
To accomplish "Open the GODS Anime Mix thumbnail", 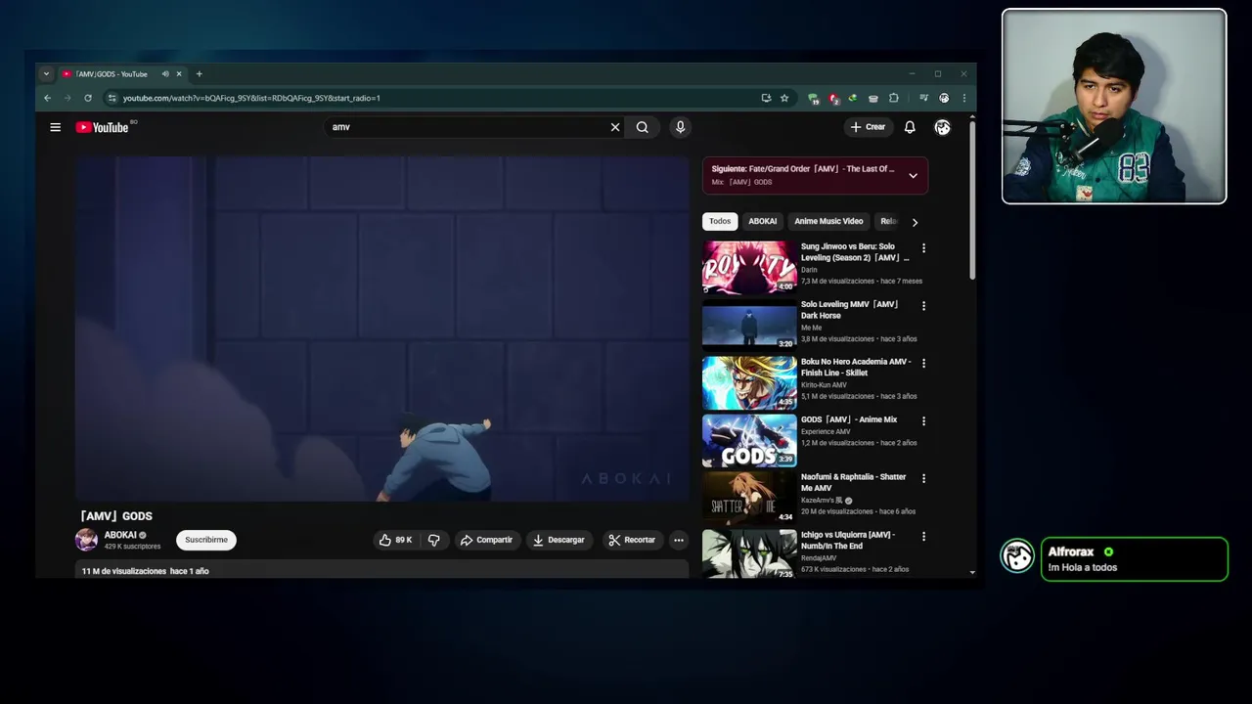I will [x=749, y=440].
